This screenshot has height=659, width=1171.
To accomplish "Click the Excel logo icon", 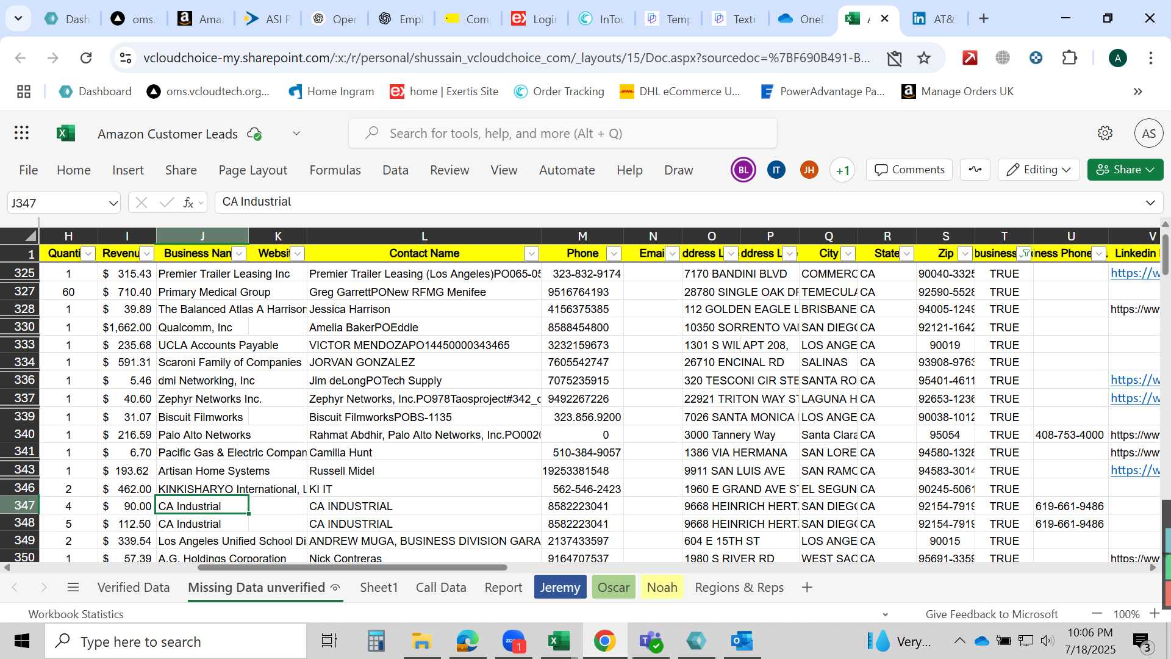I will (x=65, y=133).
